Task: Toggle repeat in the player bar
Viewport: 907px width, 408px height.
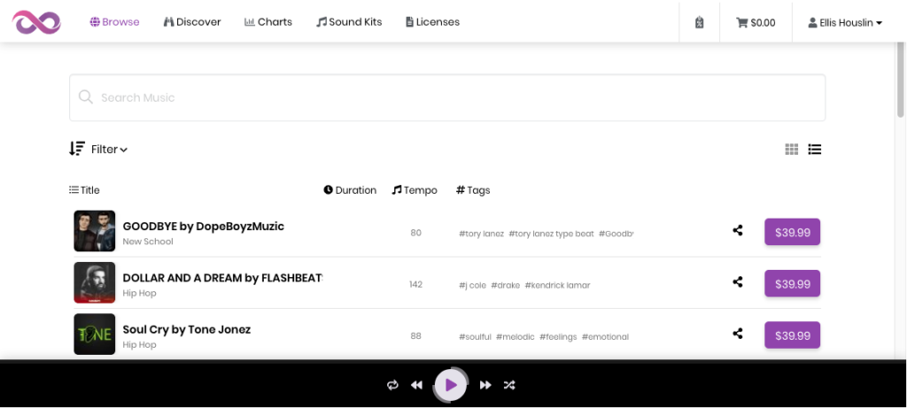Action: [392, 385]
